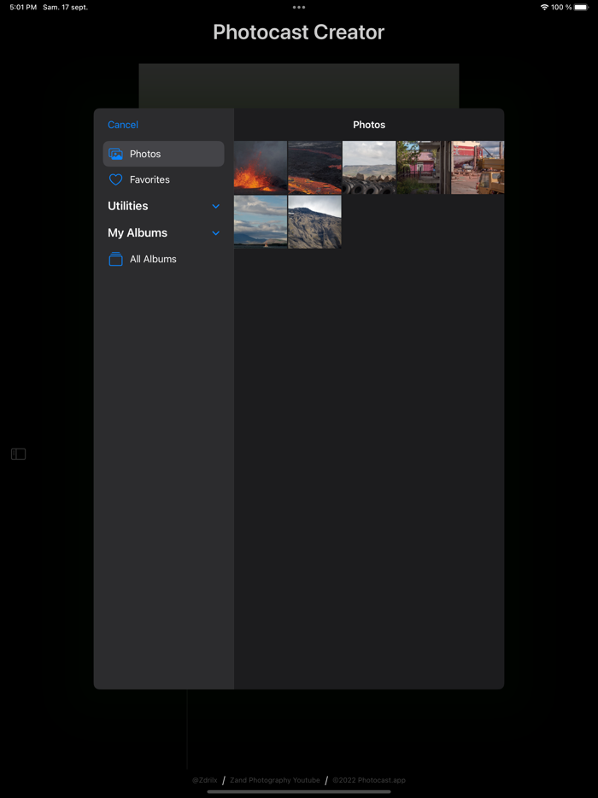Select Photos in the picker sidebar
The width and height of the screenshot is (598, 798).
(x=163, y=154)
